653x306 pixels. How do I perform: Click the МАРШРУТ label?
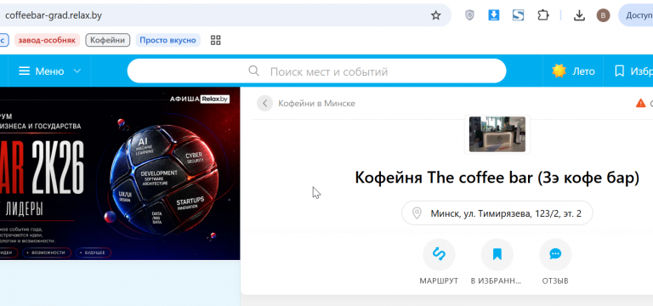pyautogui.click(x=439, y=281)
